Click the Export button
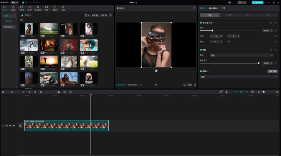 pyautogui.click(x=258, y=2)
